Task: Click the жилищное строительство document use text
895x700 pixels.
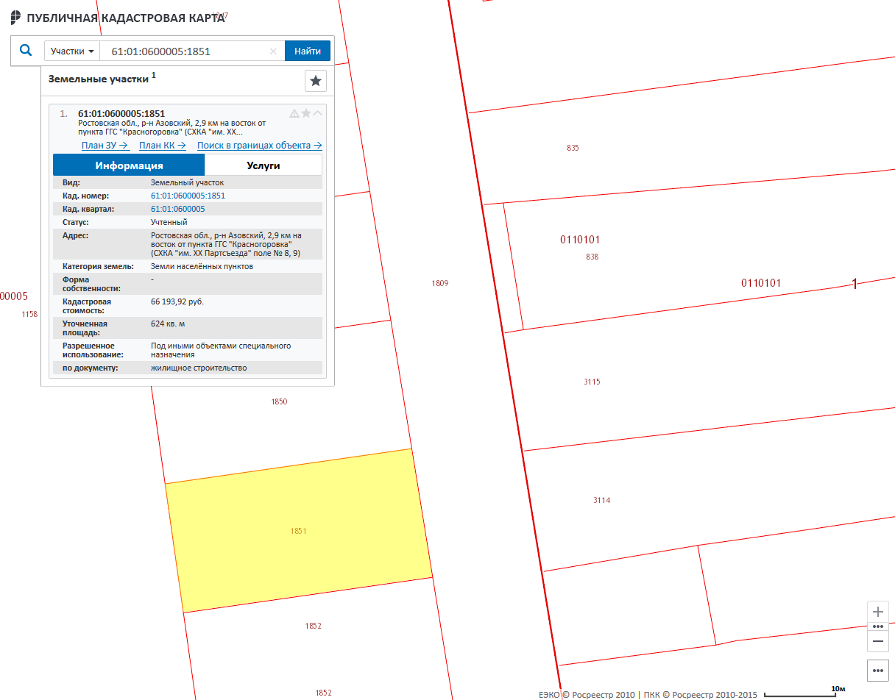Action: 199,368
